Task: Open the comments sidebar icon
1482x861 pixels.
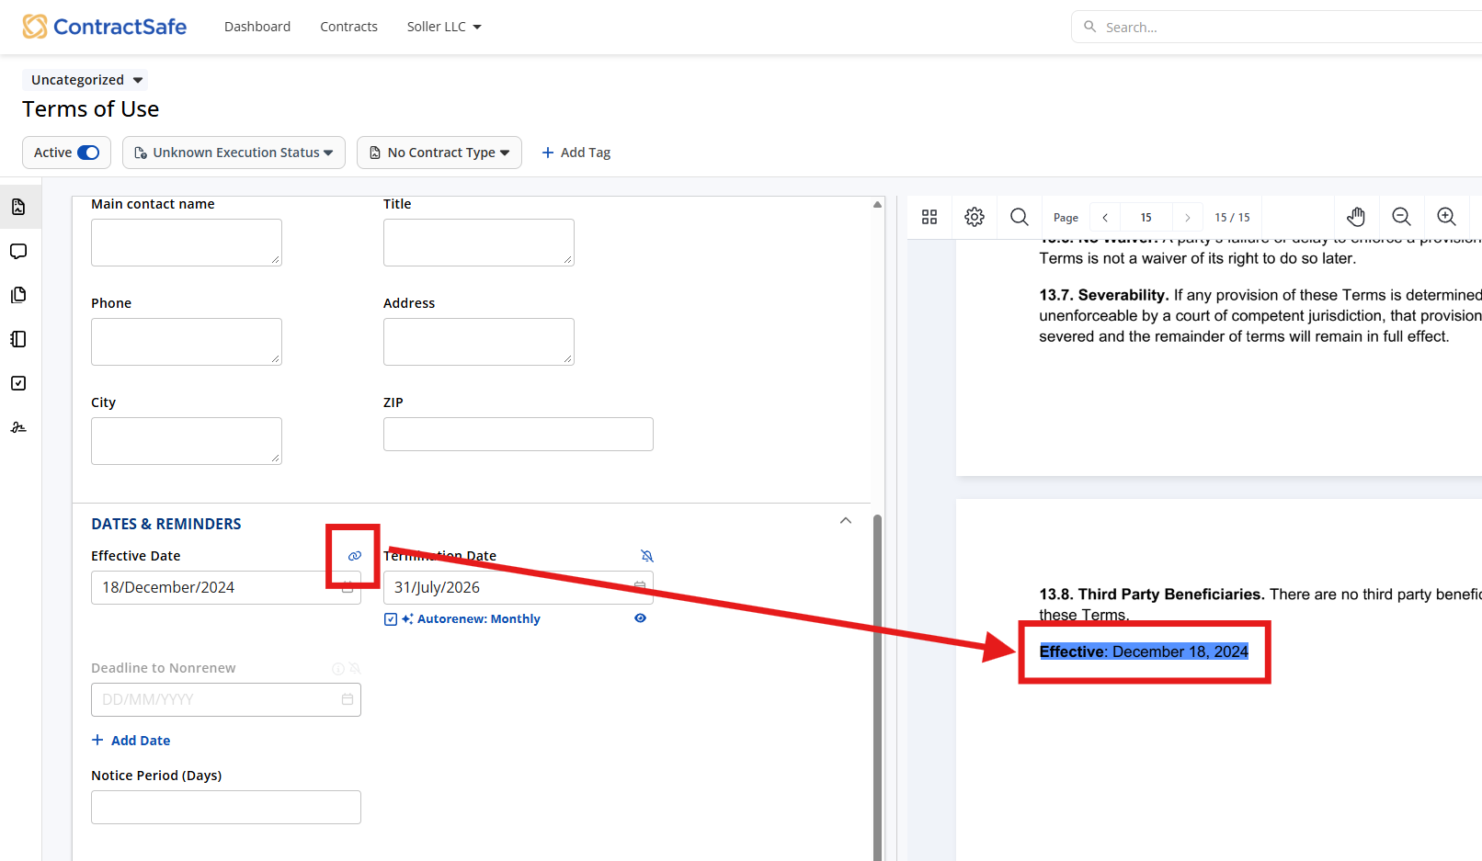Action: [18, 252]
